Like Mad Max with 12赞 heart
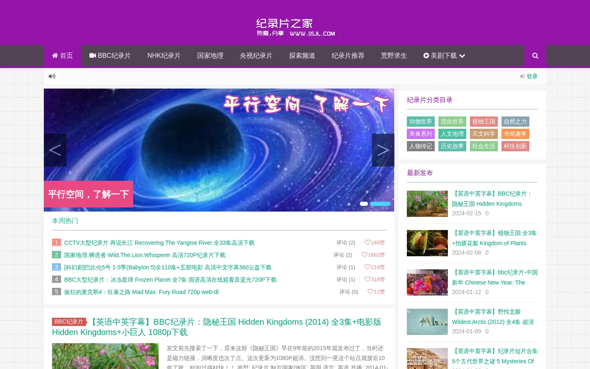 (376, 292)
